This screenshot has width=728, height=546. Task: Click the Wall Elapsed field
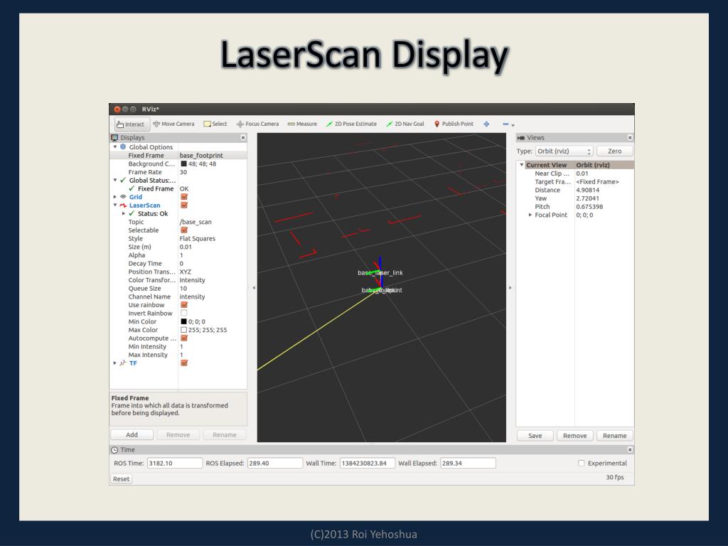coord(468,464)
